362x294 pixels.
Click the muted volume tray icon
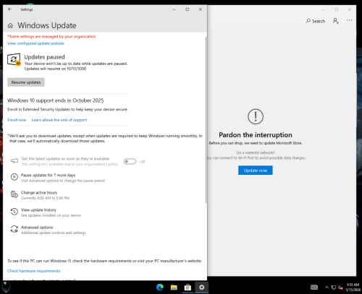[x=340, y=287]
